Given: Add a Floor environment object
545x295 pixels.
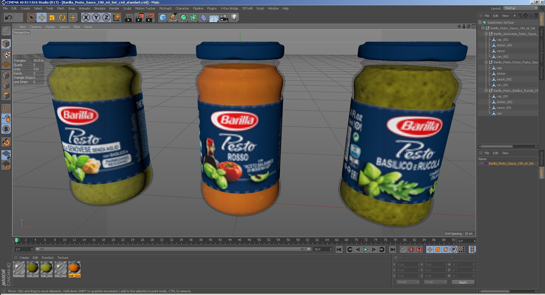Looking at the screenshot, I should click(214, 18).
